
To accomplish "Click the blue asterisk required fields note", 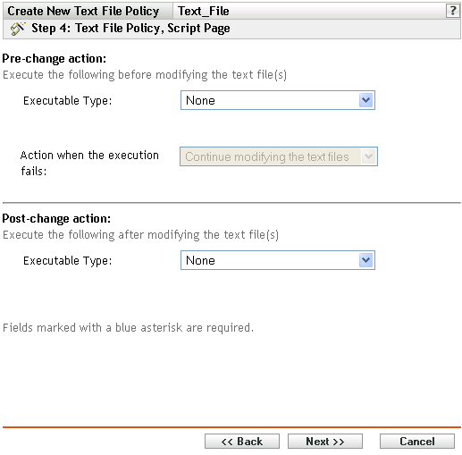I will click(x=128, y=327).
